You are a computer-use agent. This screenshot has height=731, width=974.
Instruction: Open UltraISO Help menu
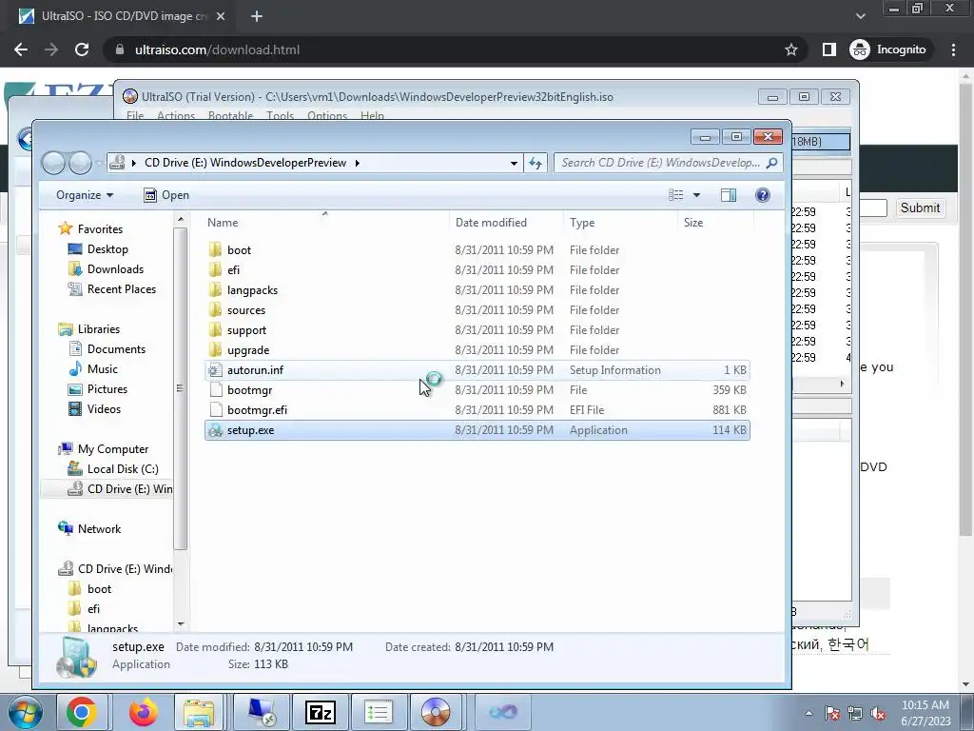click(x=372, y=115)
